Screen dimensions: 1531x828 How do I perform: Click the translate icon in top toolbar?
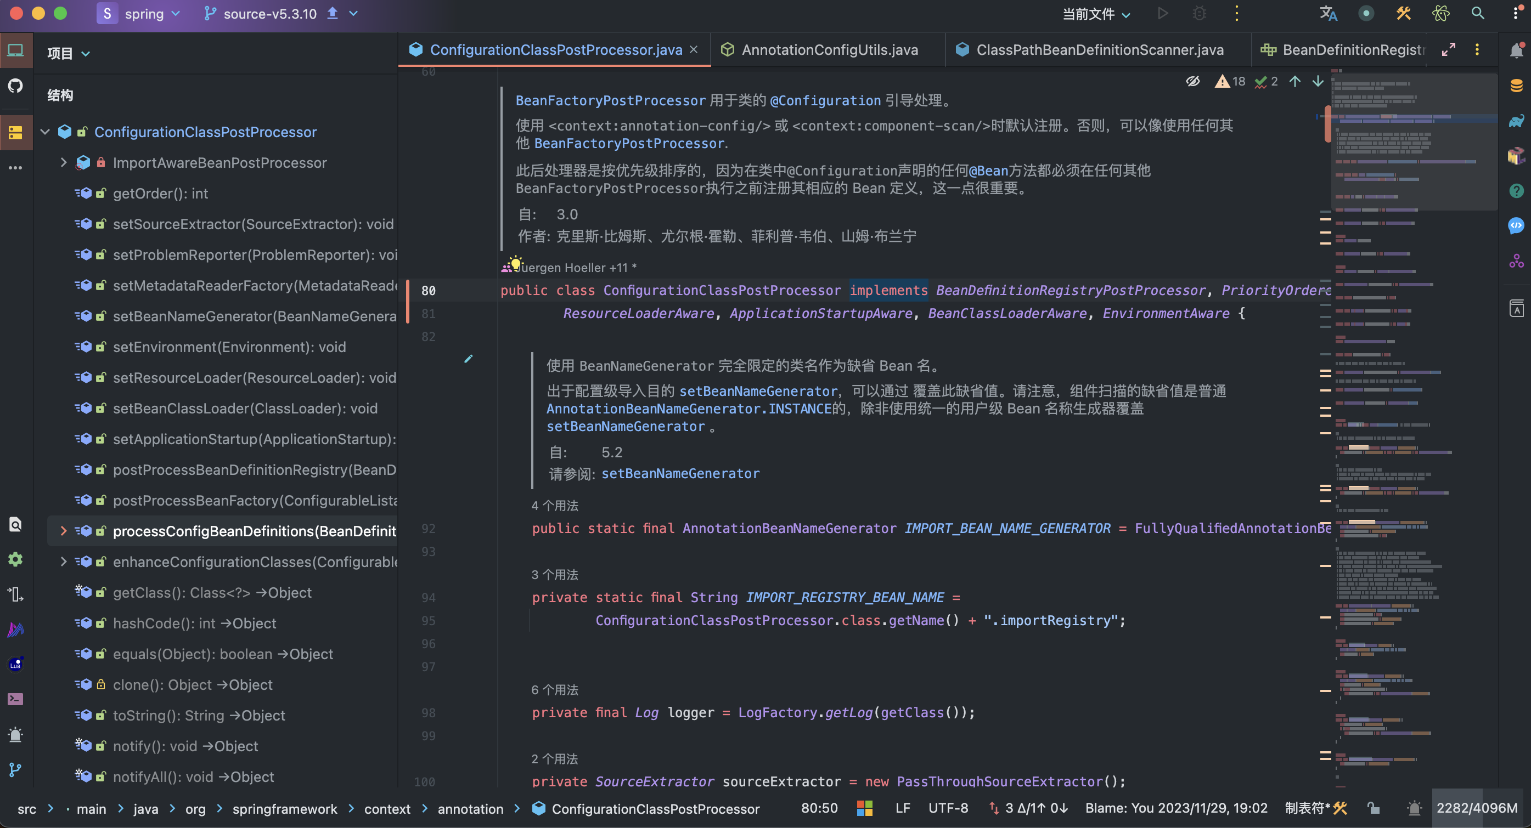click(x=1328, y=14)
